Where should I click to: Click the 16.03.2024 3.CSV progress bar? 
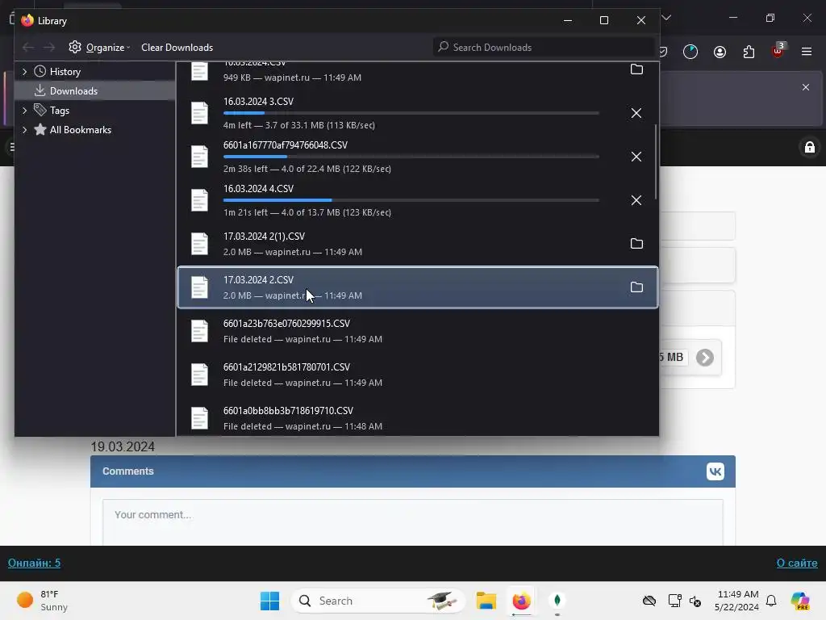coord(411,113)
